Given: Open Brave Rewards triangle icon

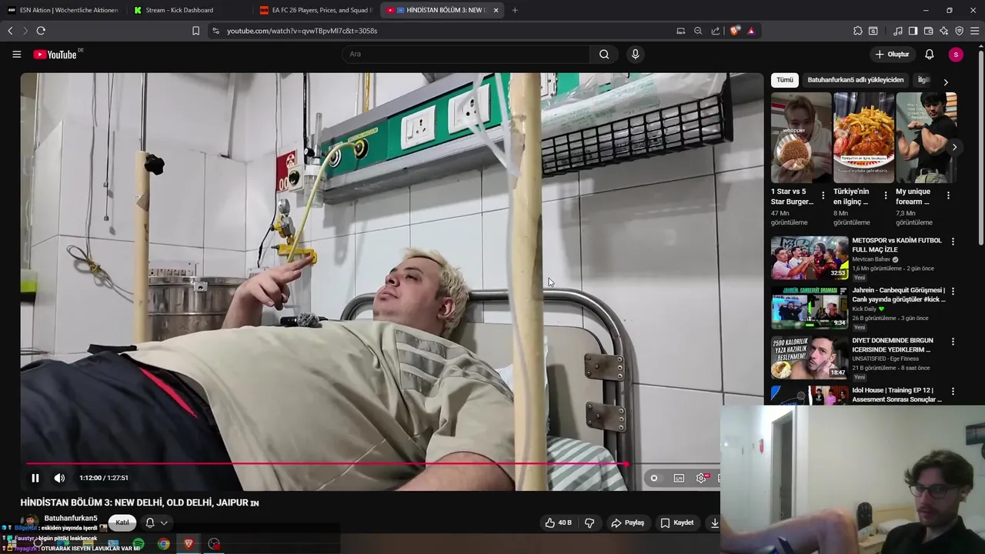Looking at the screenshot, I should point(751,31).
